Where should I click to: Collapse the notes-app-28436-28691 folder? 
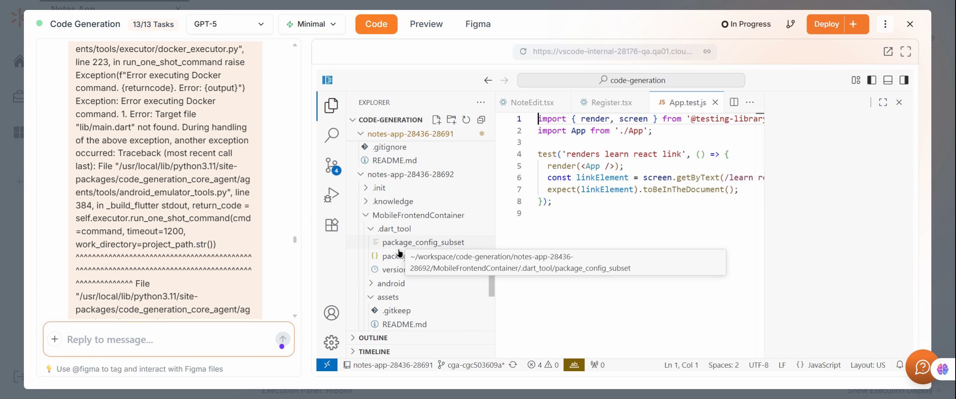360,134
